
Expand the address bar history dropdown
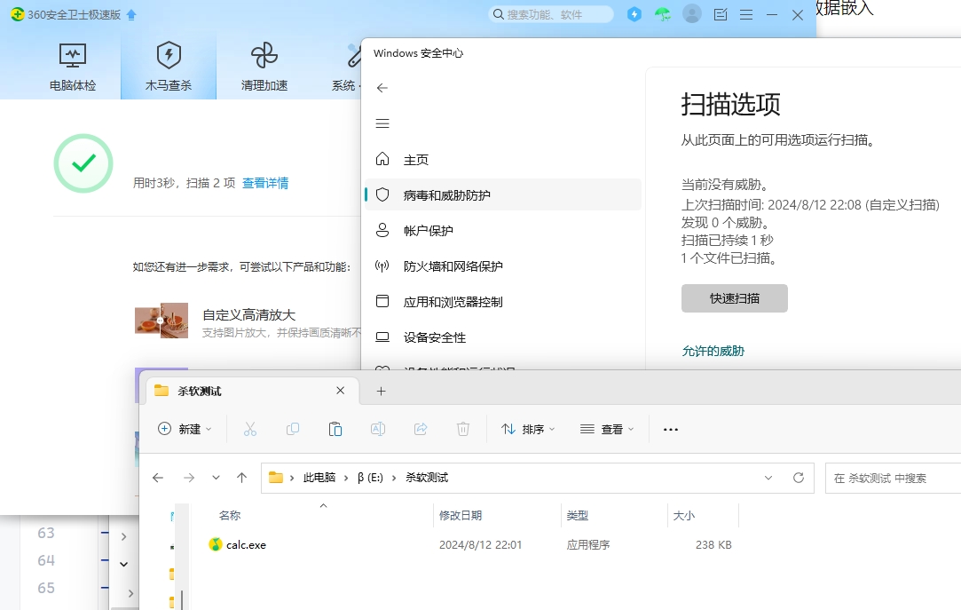(x=768, y=478)
